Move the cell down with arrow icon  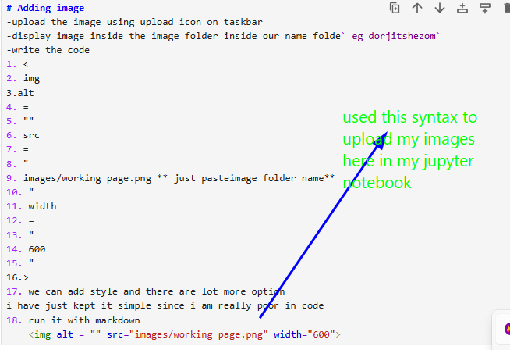point(440,8)
